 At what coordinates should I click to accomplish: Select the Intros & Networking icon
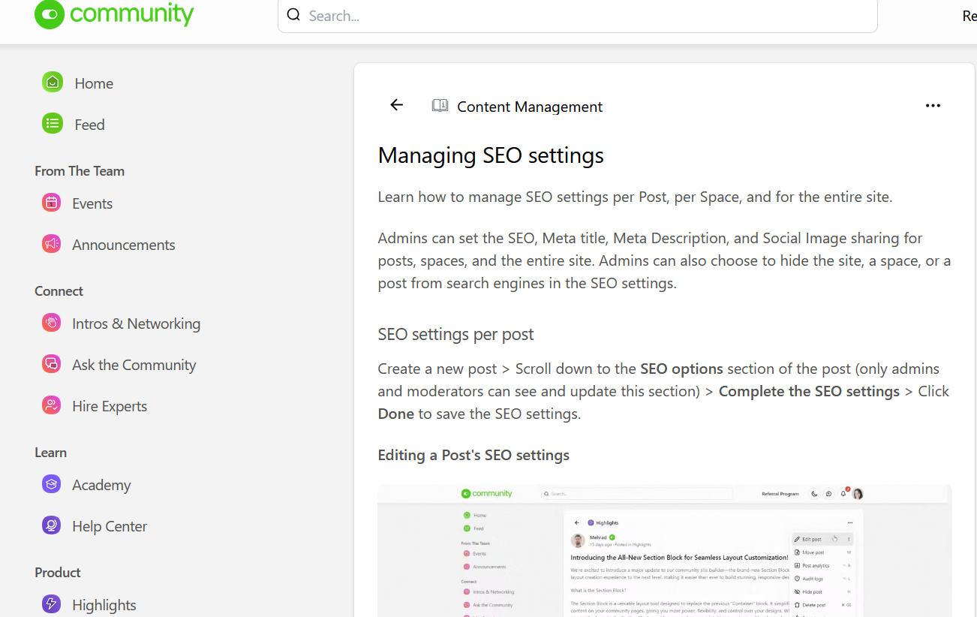click(x=51, y=323)
